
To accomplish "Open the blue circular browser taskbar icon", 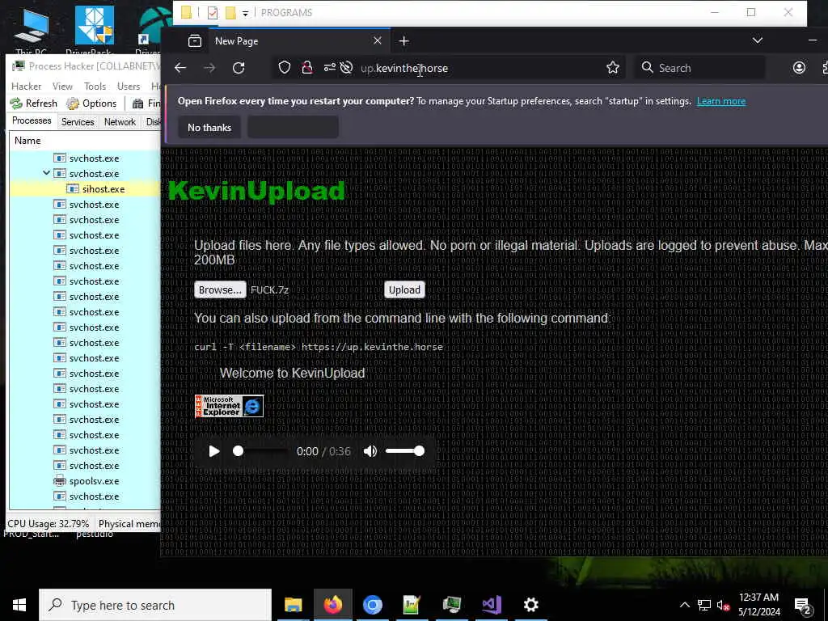I will pyautogui.click(x=372, y=605).
